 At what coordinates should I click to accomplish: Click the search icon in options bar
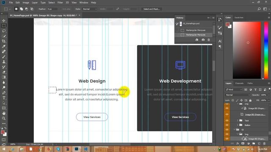[x=259, y=9]
